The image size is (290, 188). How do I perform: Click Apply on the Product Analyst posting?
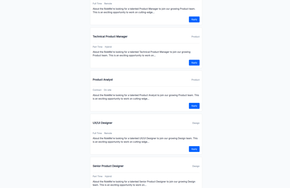(194, 106)
